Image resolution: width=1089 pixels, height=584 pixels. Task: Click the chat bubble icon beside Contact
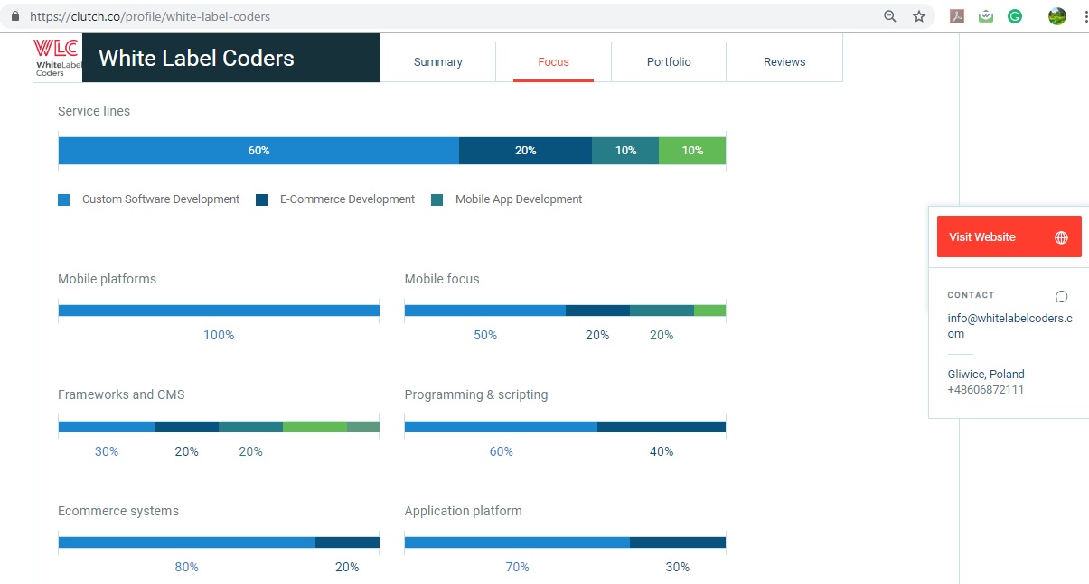pos(1062,296)
